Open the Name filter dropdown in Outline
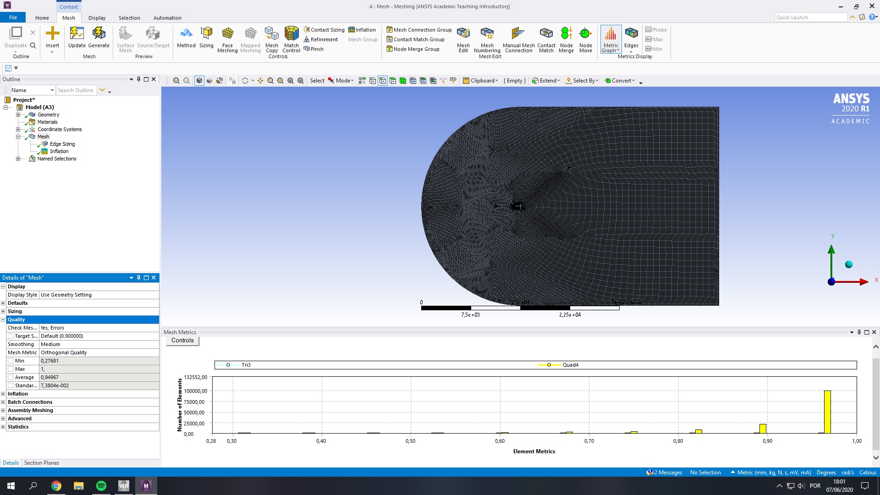 [52, 90]
